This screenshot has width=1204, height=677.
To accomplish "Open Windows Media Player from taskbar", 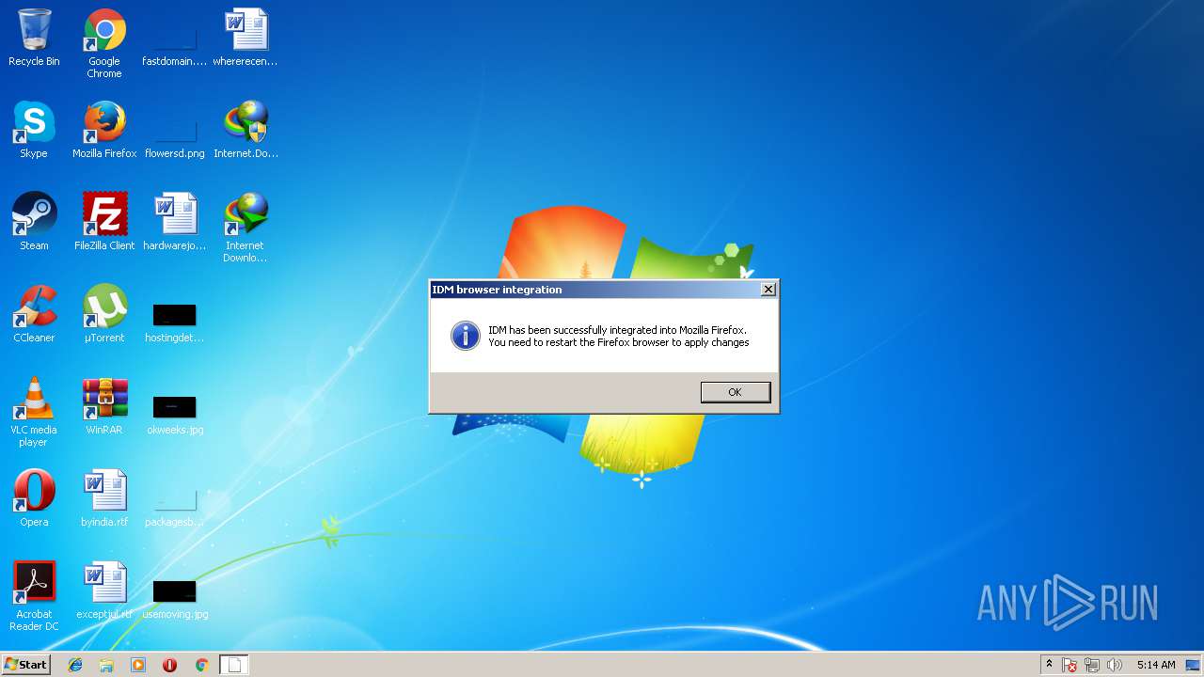I will tap(138, 665).
